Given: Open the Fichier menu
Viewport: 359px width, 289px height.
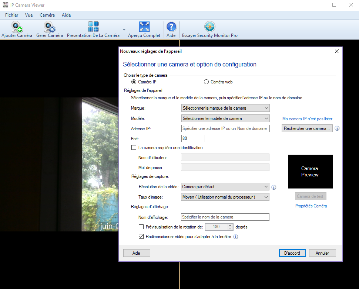Looking at the screenshot, I should pyautogui.click(x=11, y=15).
